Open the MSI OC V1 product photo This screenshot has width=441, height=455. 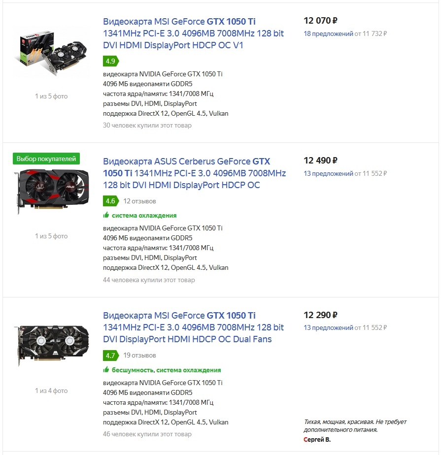[51, 51]
